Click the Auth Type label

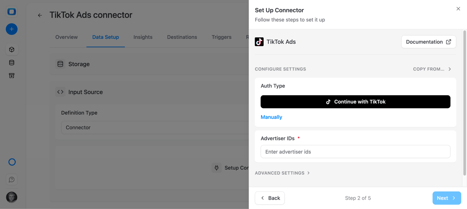(273, 86)
